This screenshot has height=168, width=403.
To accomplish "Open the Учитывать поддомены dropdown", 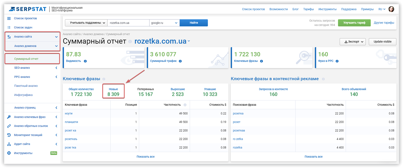I will 86,23.
